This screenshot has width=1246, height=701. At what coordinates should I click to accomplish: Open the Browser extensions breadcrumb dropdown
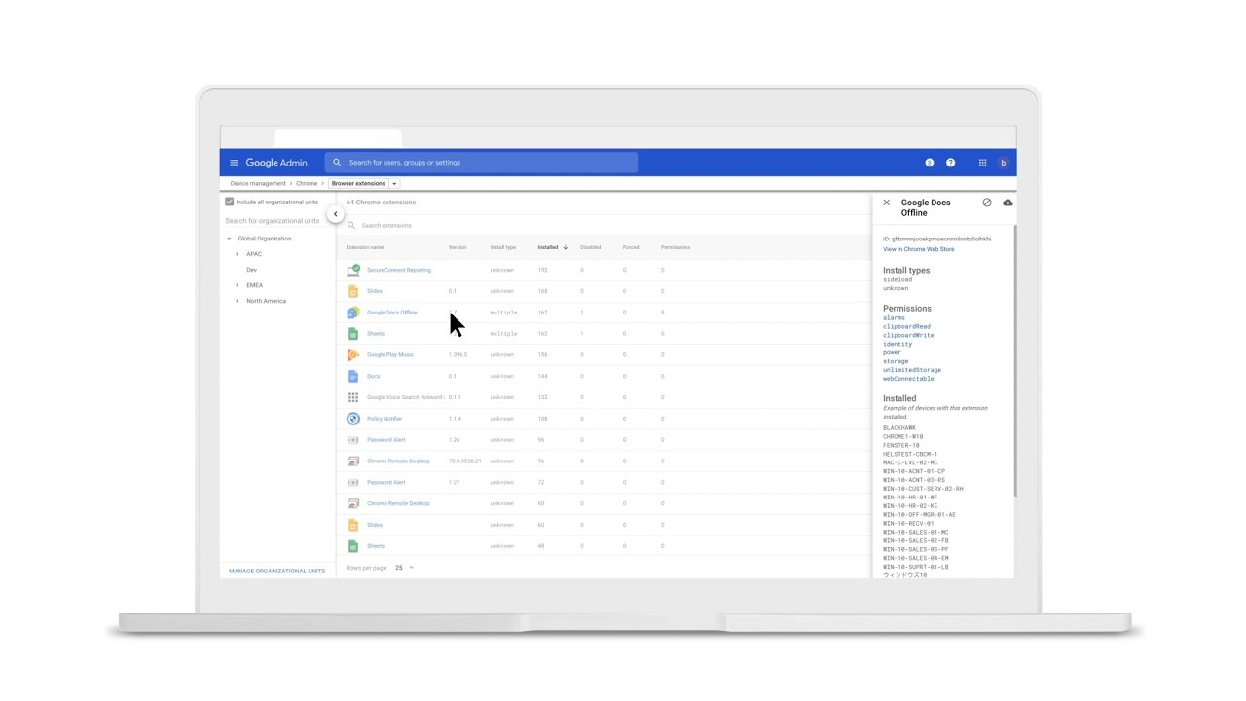click(x=394, y=183)
